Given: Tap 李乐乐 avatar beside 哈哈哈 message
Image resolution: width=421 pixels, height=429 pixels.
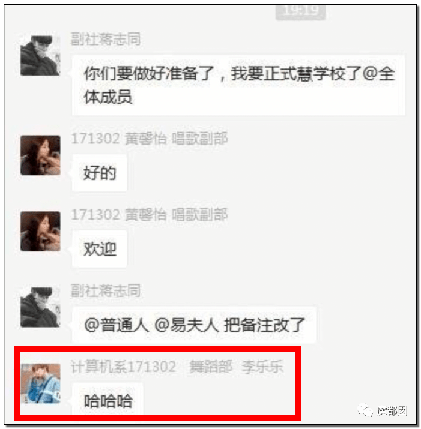Looking at the screenshot, I should pos(41,383).
